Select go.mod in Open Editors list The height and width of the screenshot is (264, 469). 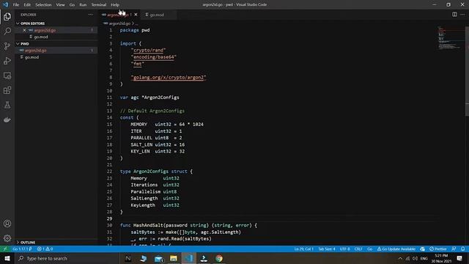tap(57, 37)
